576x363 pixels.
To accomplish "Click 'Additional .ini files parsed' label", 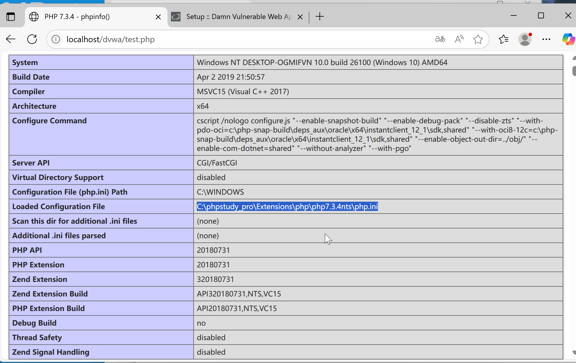I will [x=59, y=236].
